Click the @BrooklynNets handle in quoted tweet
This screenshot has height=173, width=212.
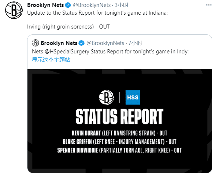[x=105, y=43]
